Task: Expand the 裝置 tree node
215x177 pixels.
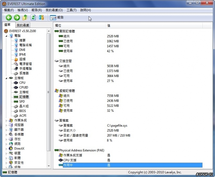Action: click(x=6, y=153)
